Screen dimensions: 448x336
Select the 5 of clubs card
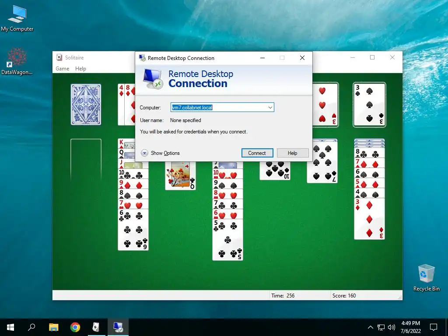227,240
